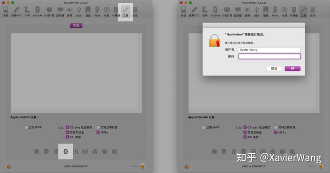Click the CPU chip tool icon in right window
Screen dimensions: 330x173
click(214, 151)
